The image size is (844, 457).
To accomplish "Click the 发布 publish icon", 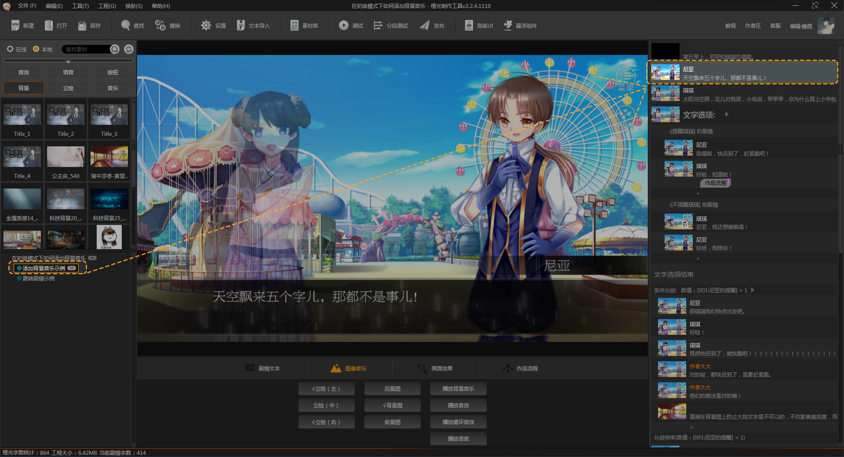I will [424, 25].
